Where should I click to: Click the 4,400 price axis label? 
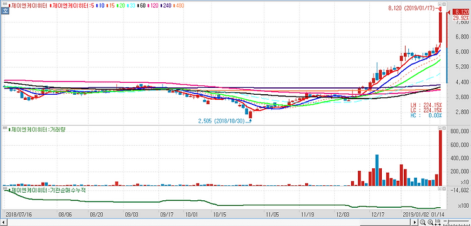tap(462, 82)
